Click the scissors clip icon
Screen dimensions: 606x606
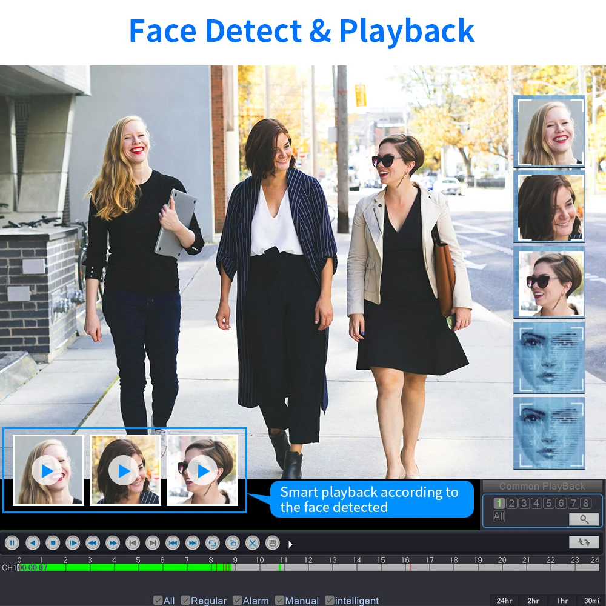click(x=253, y=543)
